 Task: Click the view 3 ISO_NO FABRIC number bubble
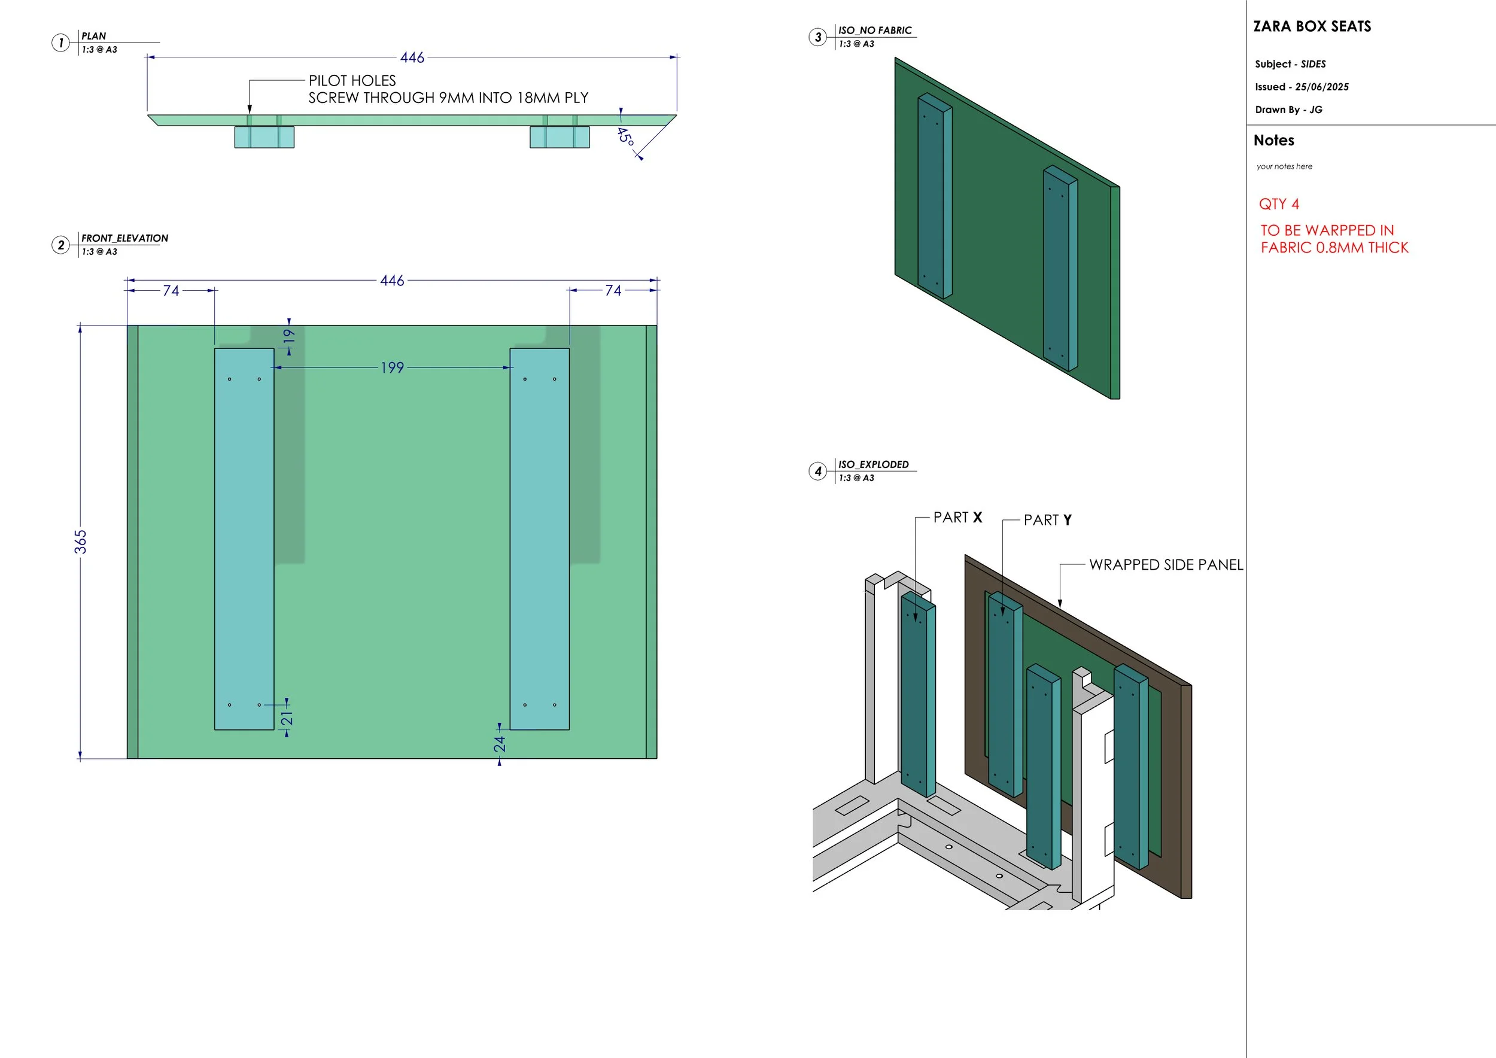click(818, 37)
